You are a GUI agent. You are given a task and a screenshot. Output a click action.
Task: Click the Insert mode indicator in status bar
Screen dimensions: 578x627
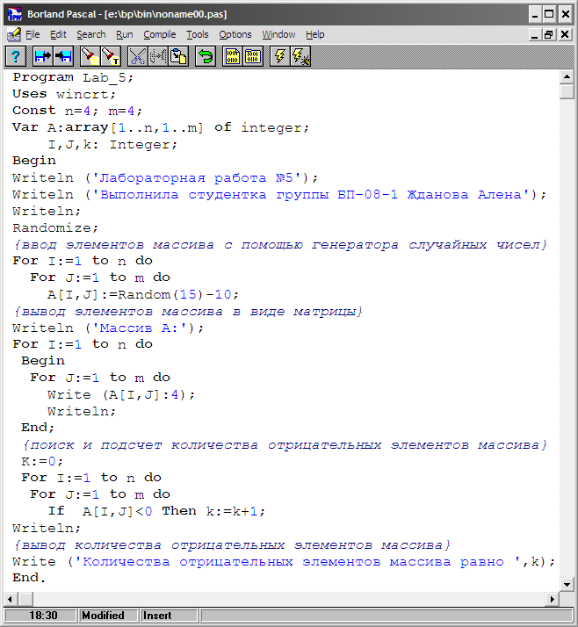(x=170, y=615)
